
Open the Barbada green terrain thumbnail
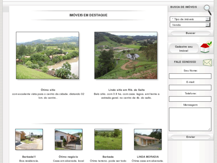tap(108, 139)
